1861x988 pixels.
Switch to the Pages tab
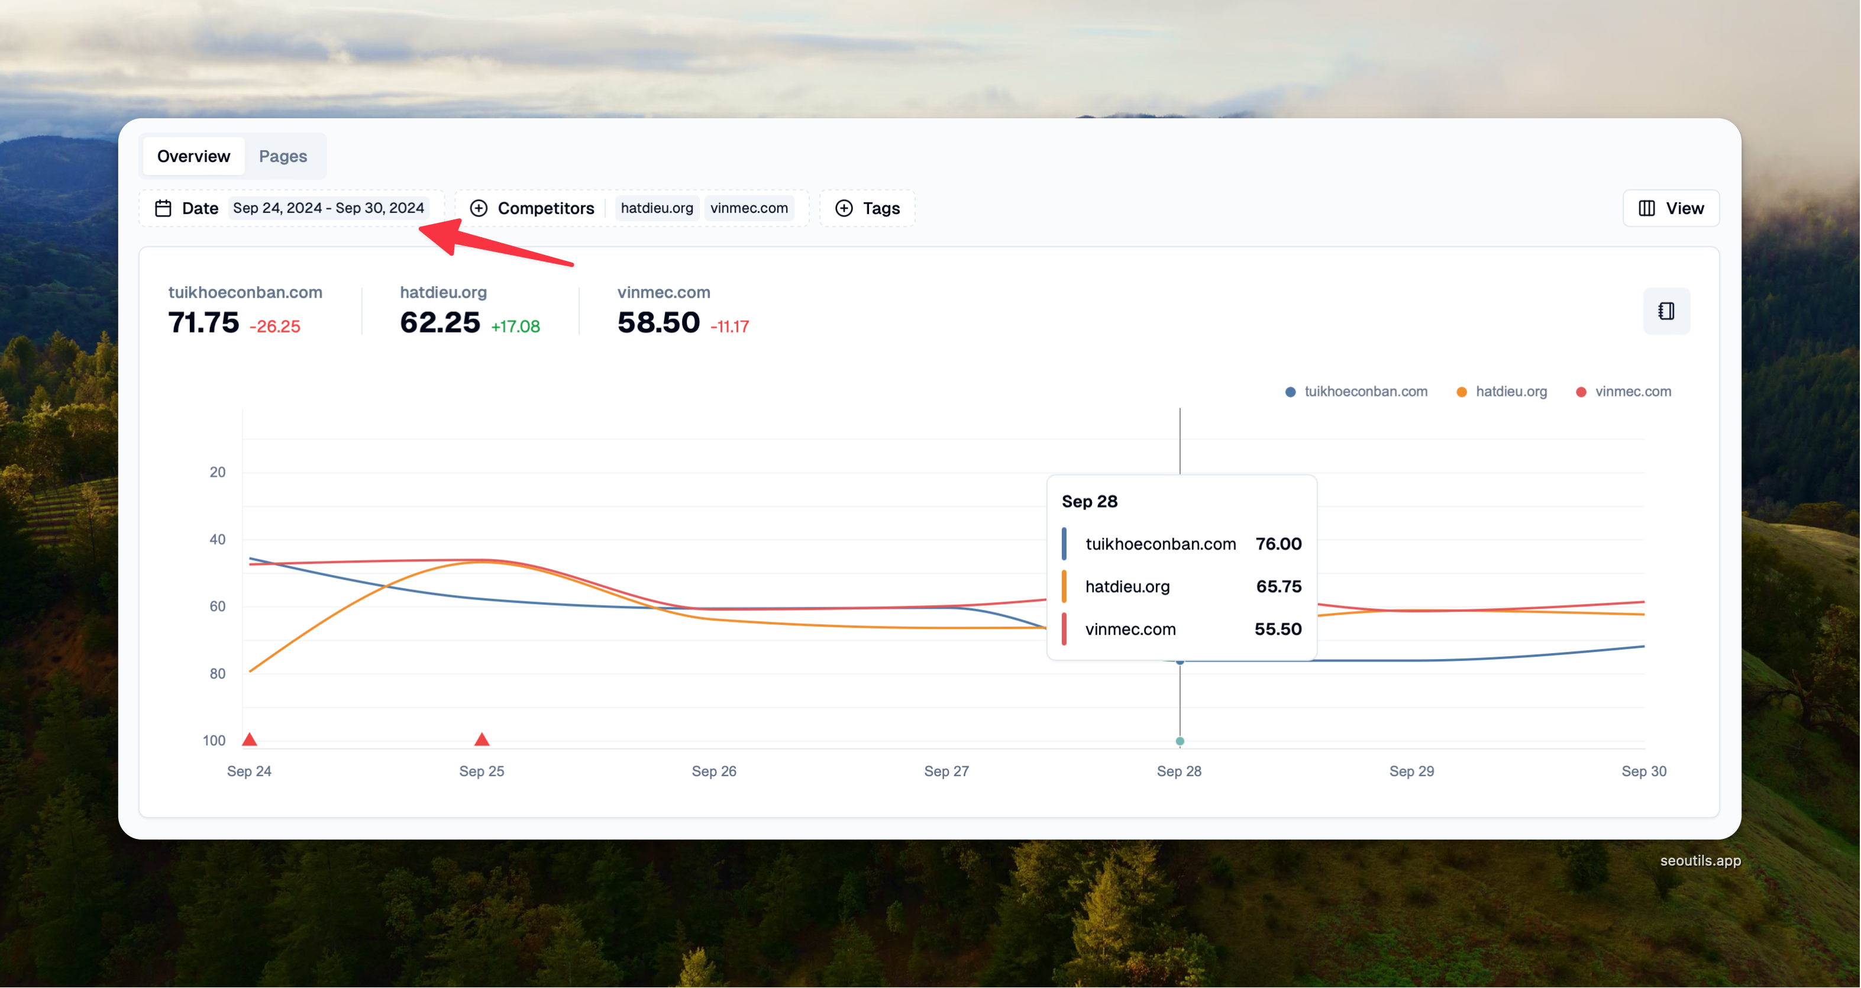point(283,156)
